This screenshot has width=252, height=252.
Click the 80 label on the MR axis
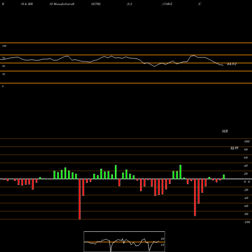coord(246,150)
